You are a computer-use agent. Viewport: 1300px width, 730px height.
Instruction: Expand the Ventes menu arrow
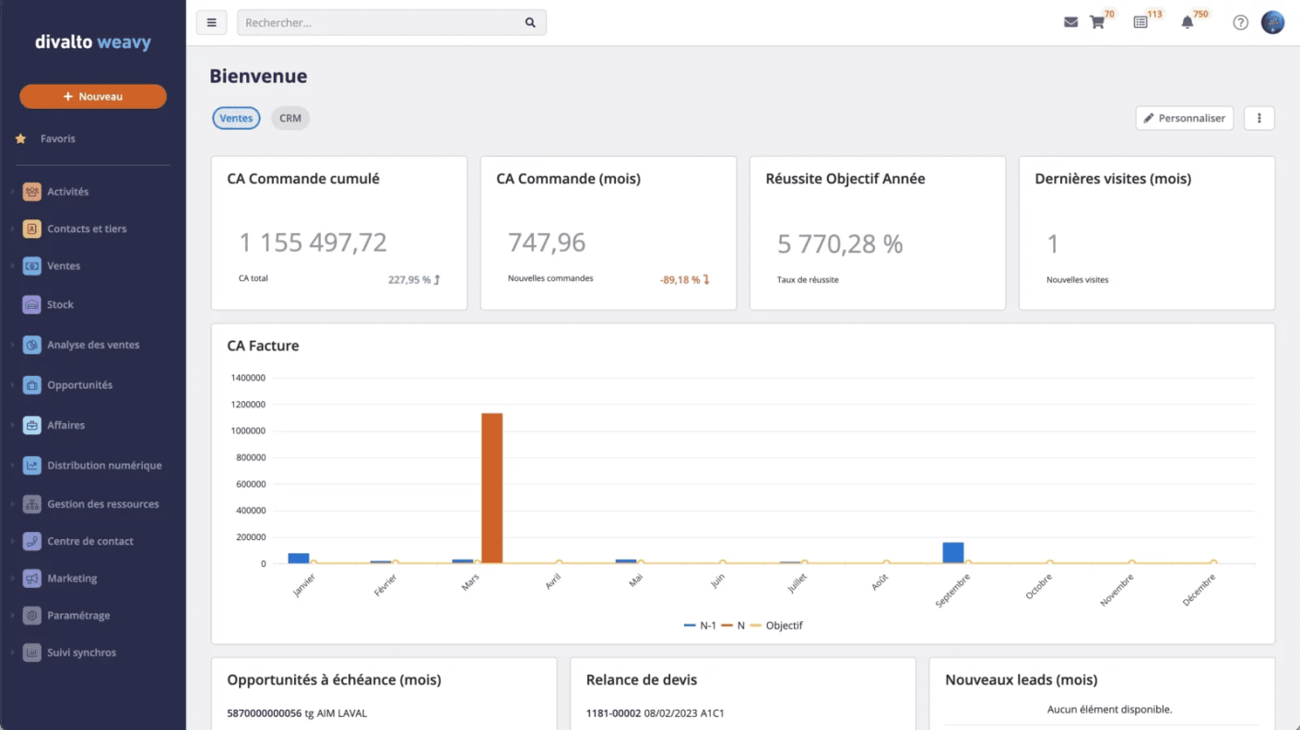tap(12, 265)
